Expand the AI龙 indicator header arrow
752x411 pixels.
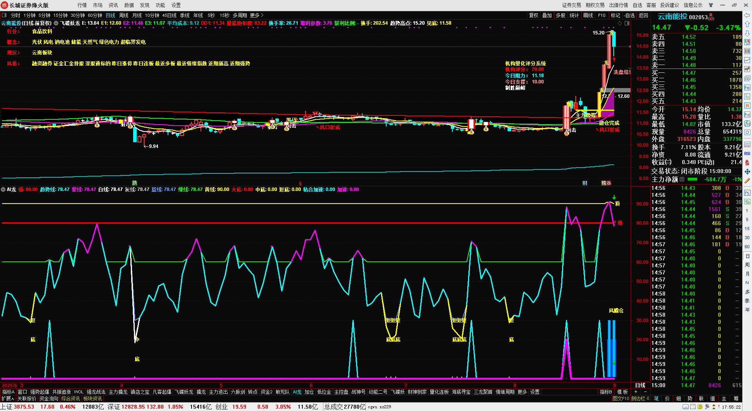point(3,189)
